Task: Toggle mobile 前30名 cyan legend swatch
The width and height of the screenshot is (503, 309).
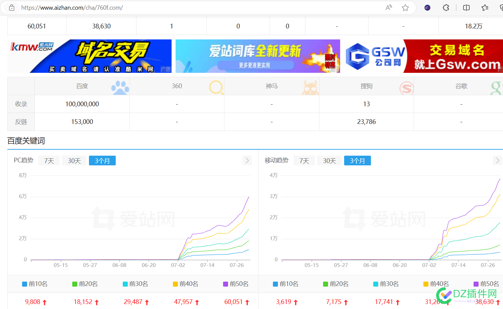Action: pyautogui.click(x=376, y=284)
